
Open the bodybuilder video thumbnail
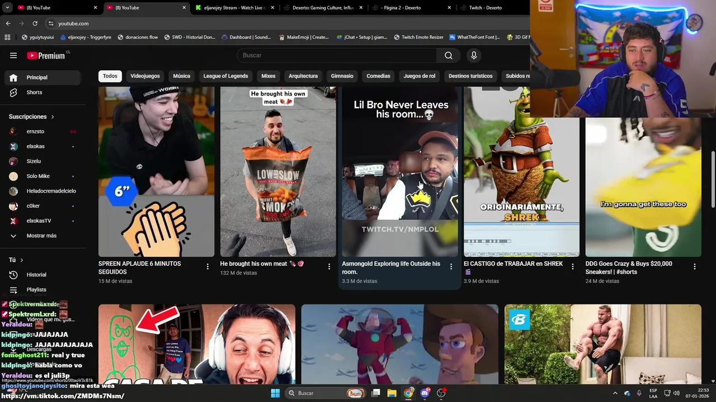point(603,344)
